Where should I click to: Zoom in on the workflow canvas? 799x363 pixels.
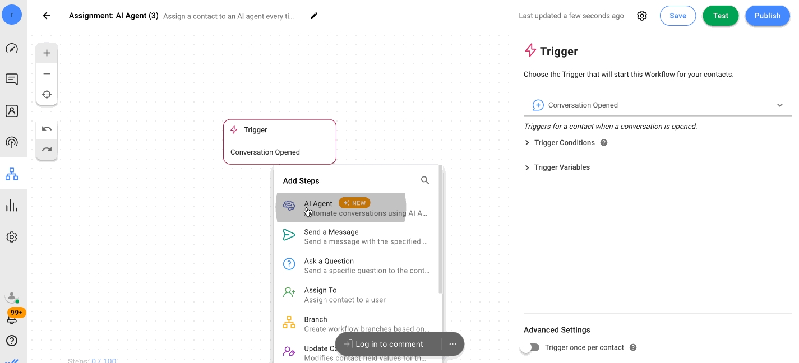(47, 53)
